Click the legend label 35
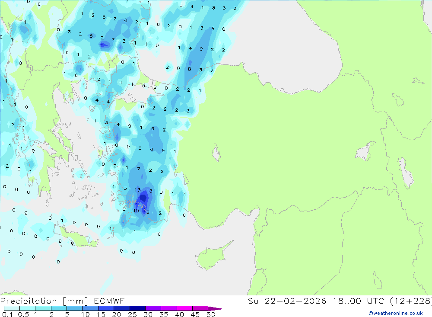Image resolution: width=432 pixels, height=317 pixels. (164, 314)
